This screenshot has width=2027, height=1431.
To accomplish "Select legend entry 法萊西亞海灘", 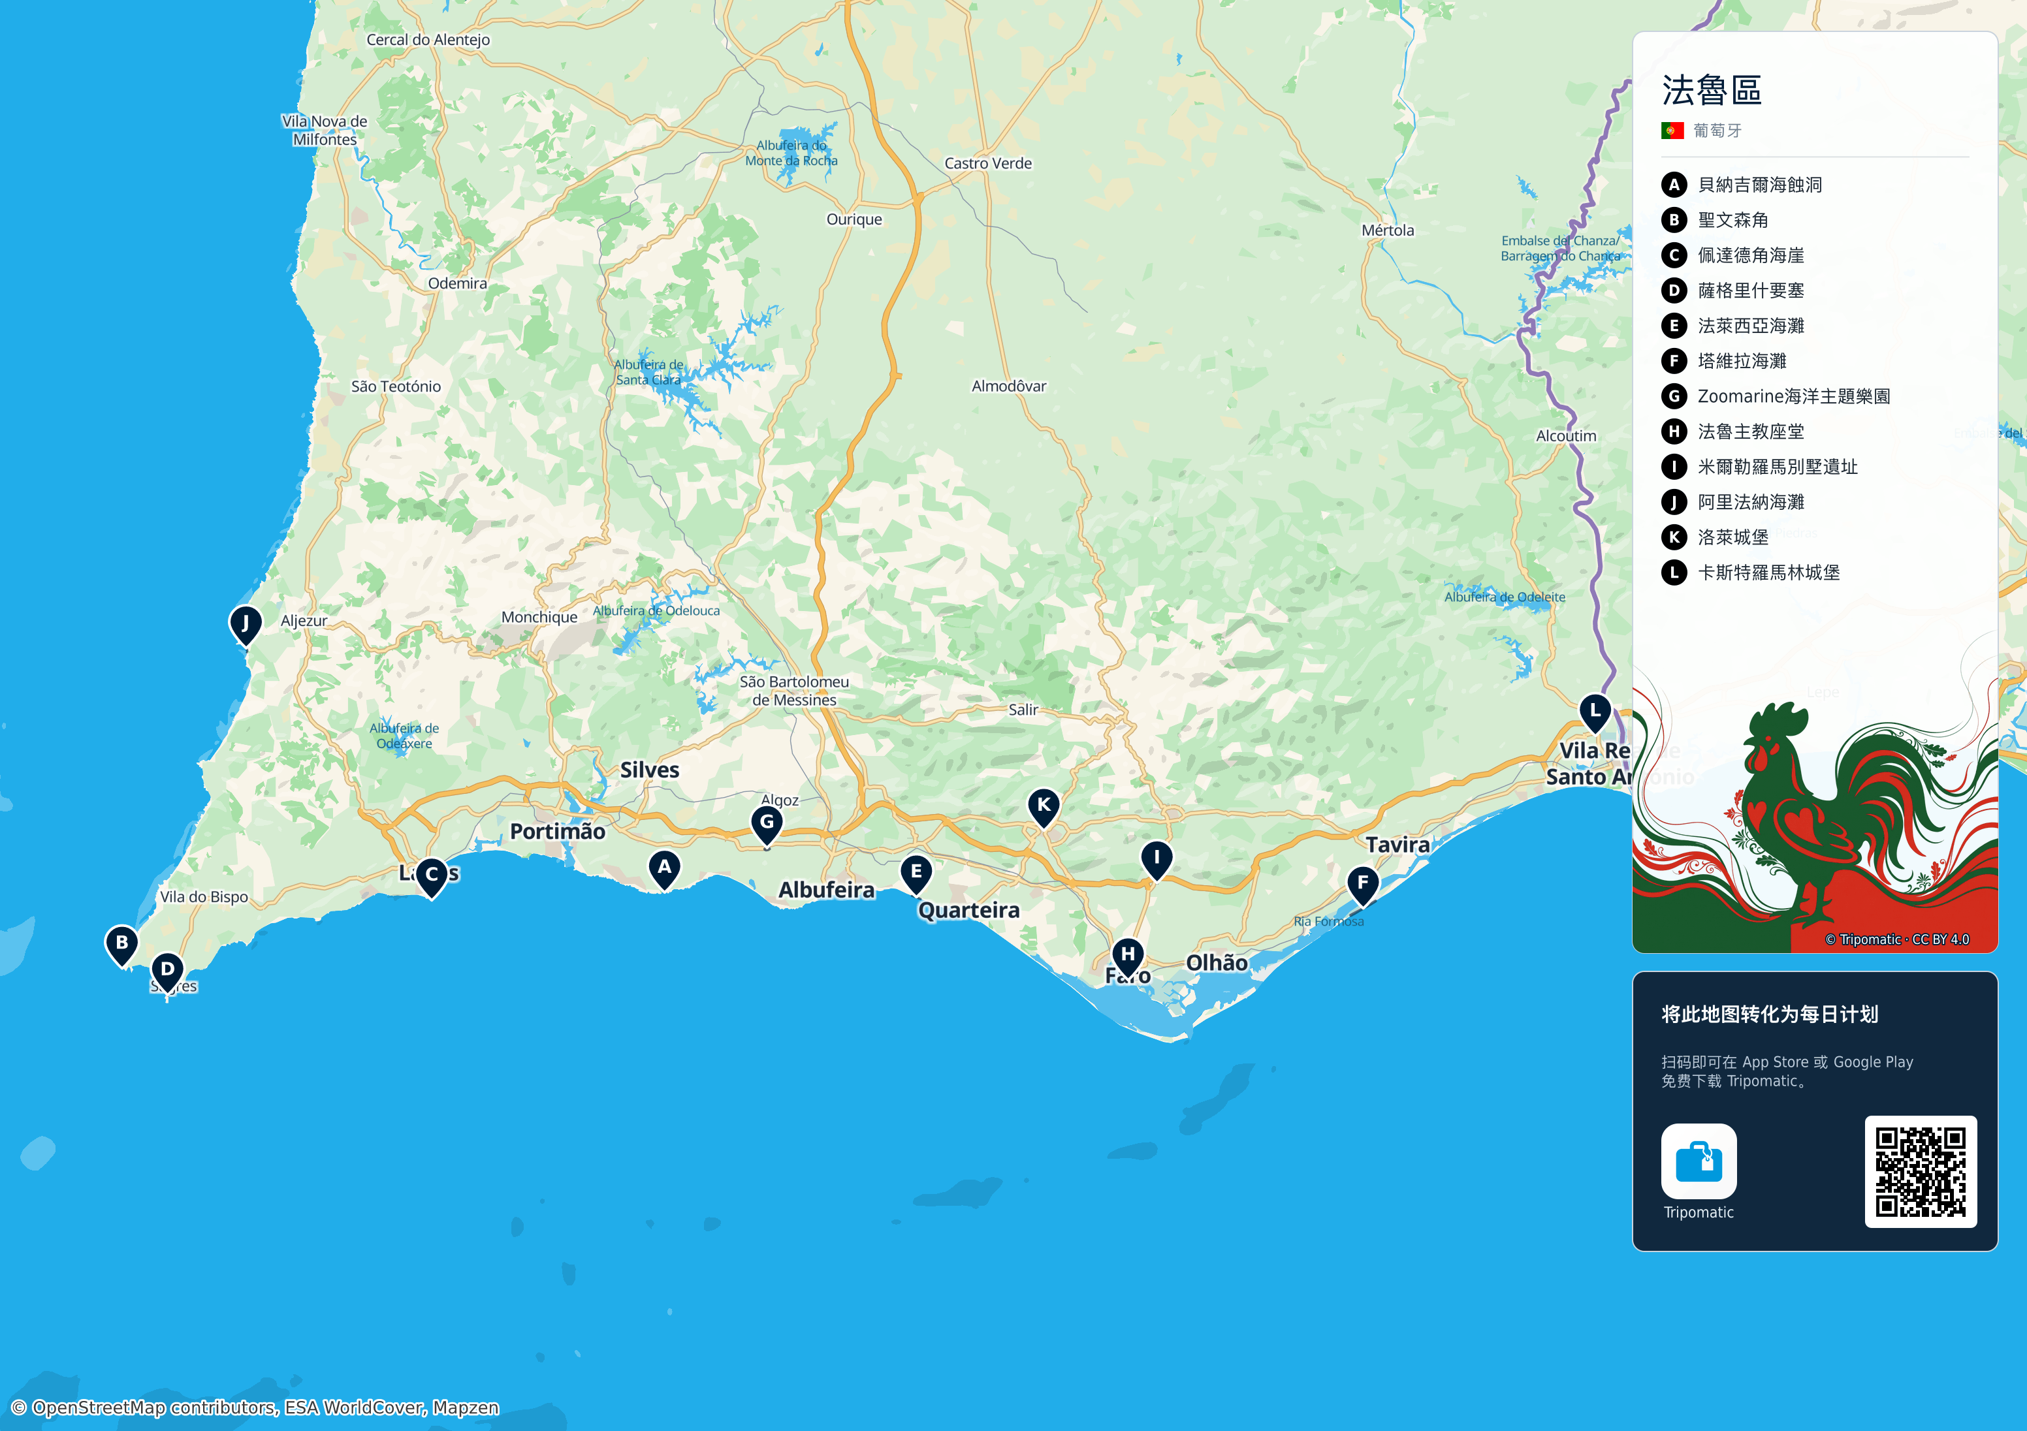I will point(1751,326).
